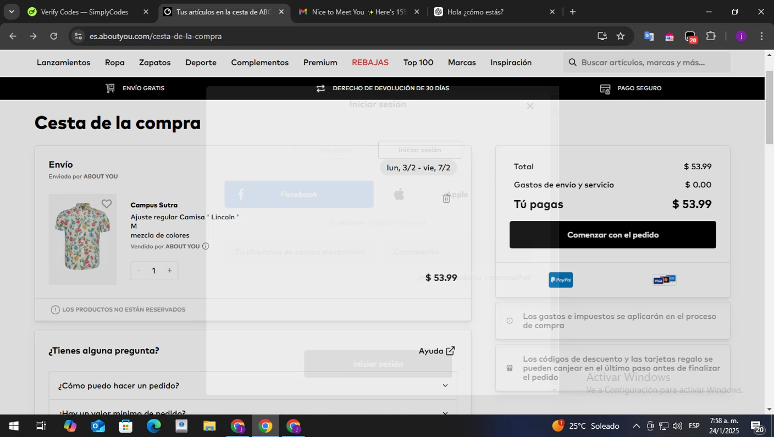774x437 pixels.
Task: Click the search field for articles and brands
Action: (647, 62)
